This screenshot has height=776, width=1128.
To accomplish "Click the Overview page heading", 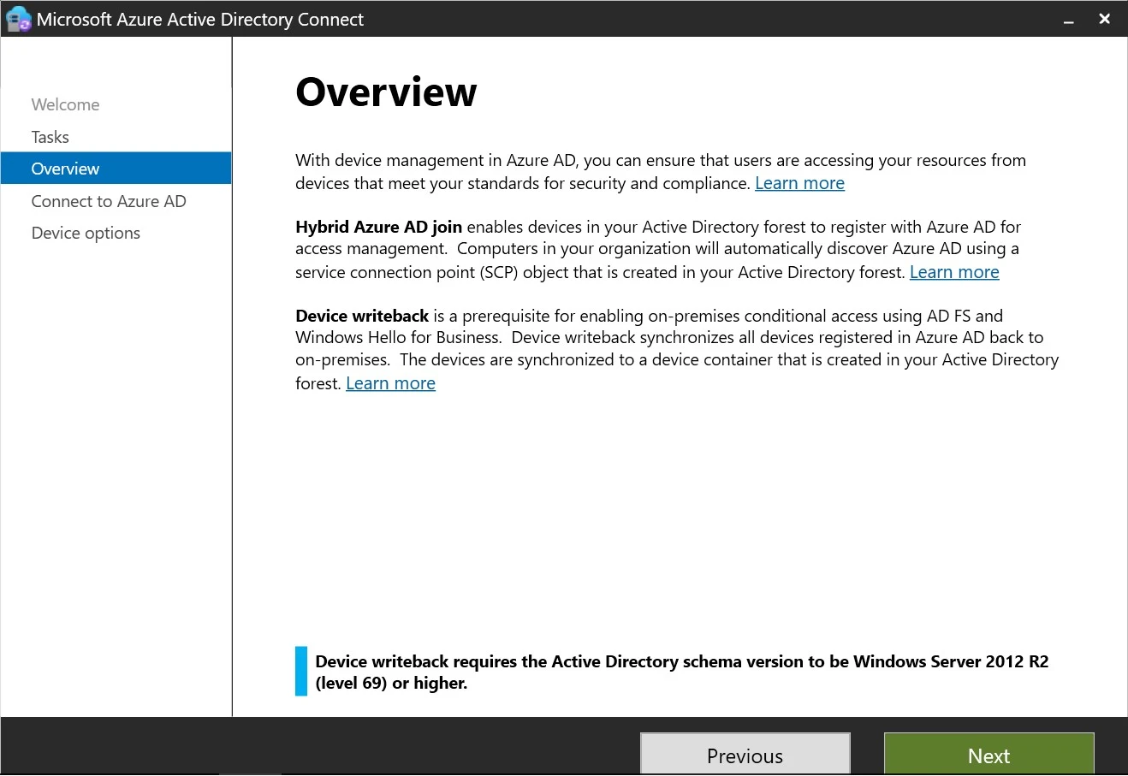I will (x=386, y=92).
